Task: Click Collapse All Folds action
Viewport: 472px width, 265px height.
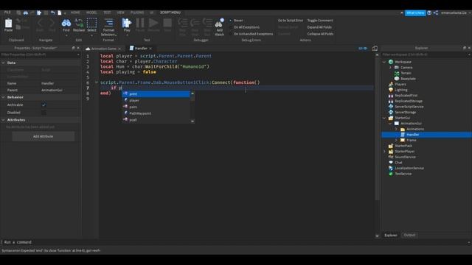Action: pos(320,34)
